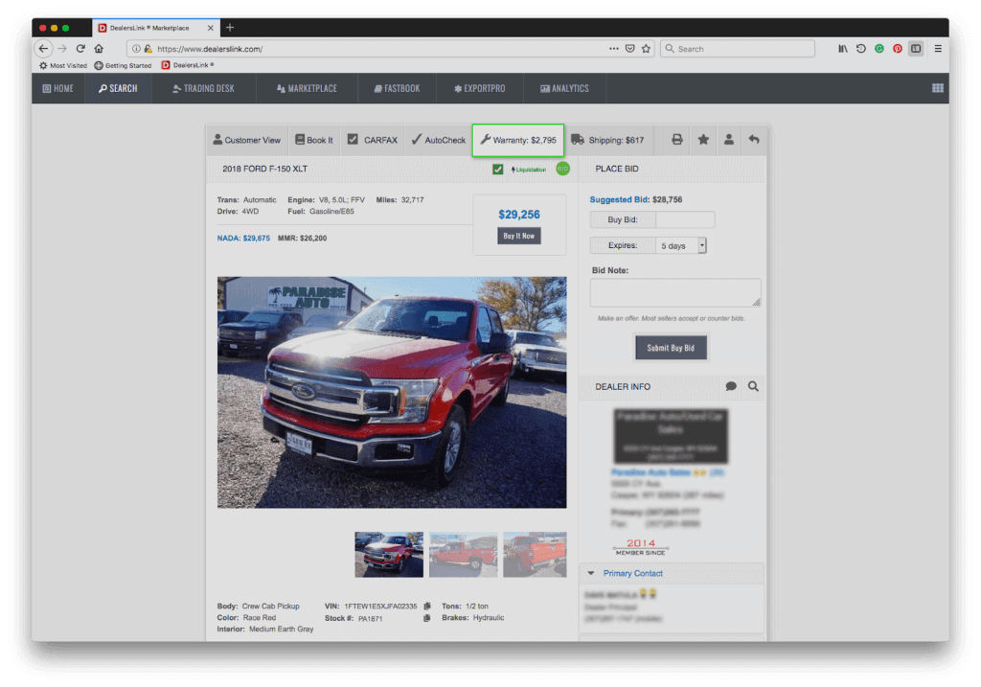Open the TRADING DESK section
Image resolution: width=981 pixels, height=687 pixels.
point(203,88)
